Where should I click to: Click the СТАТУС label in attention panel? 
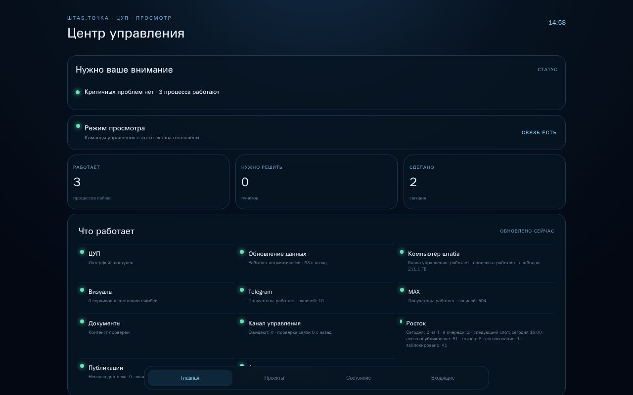547,70
